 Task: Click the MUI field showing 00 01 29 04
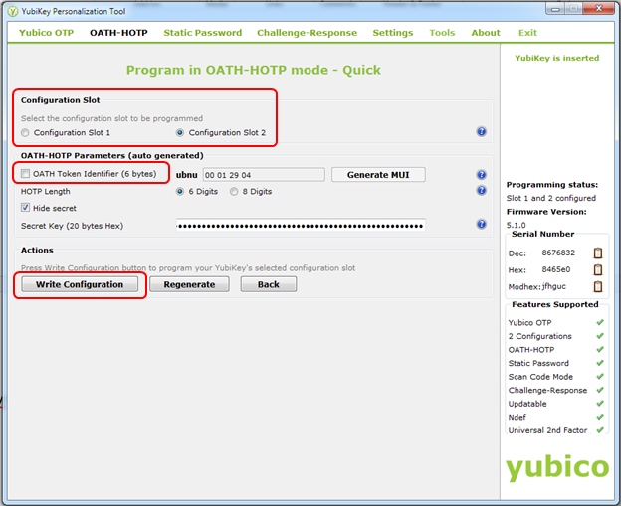point(264,175)
